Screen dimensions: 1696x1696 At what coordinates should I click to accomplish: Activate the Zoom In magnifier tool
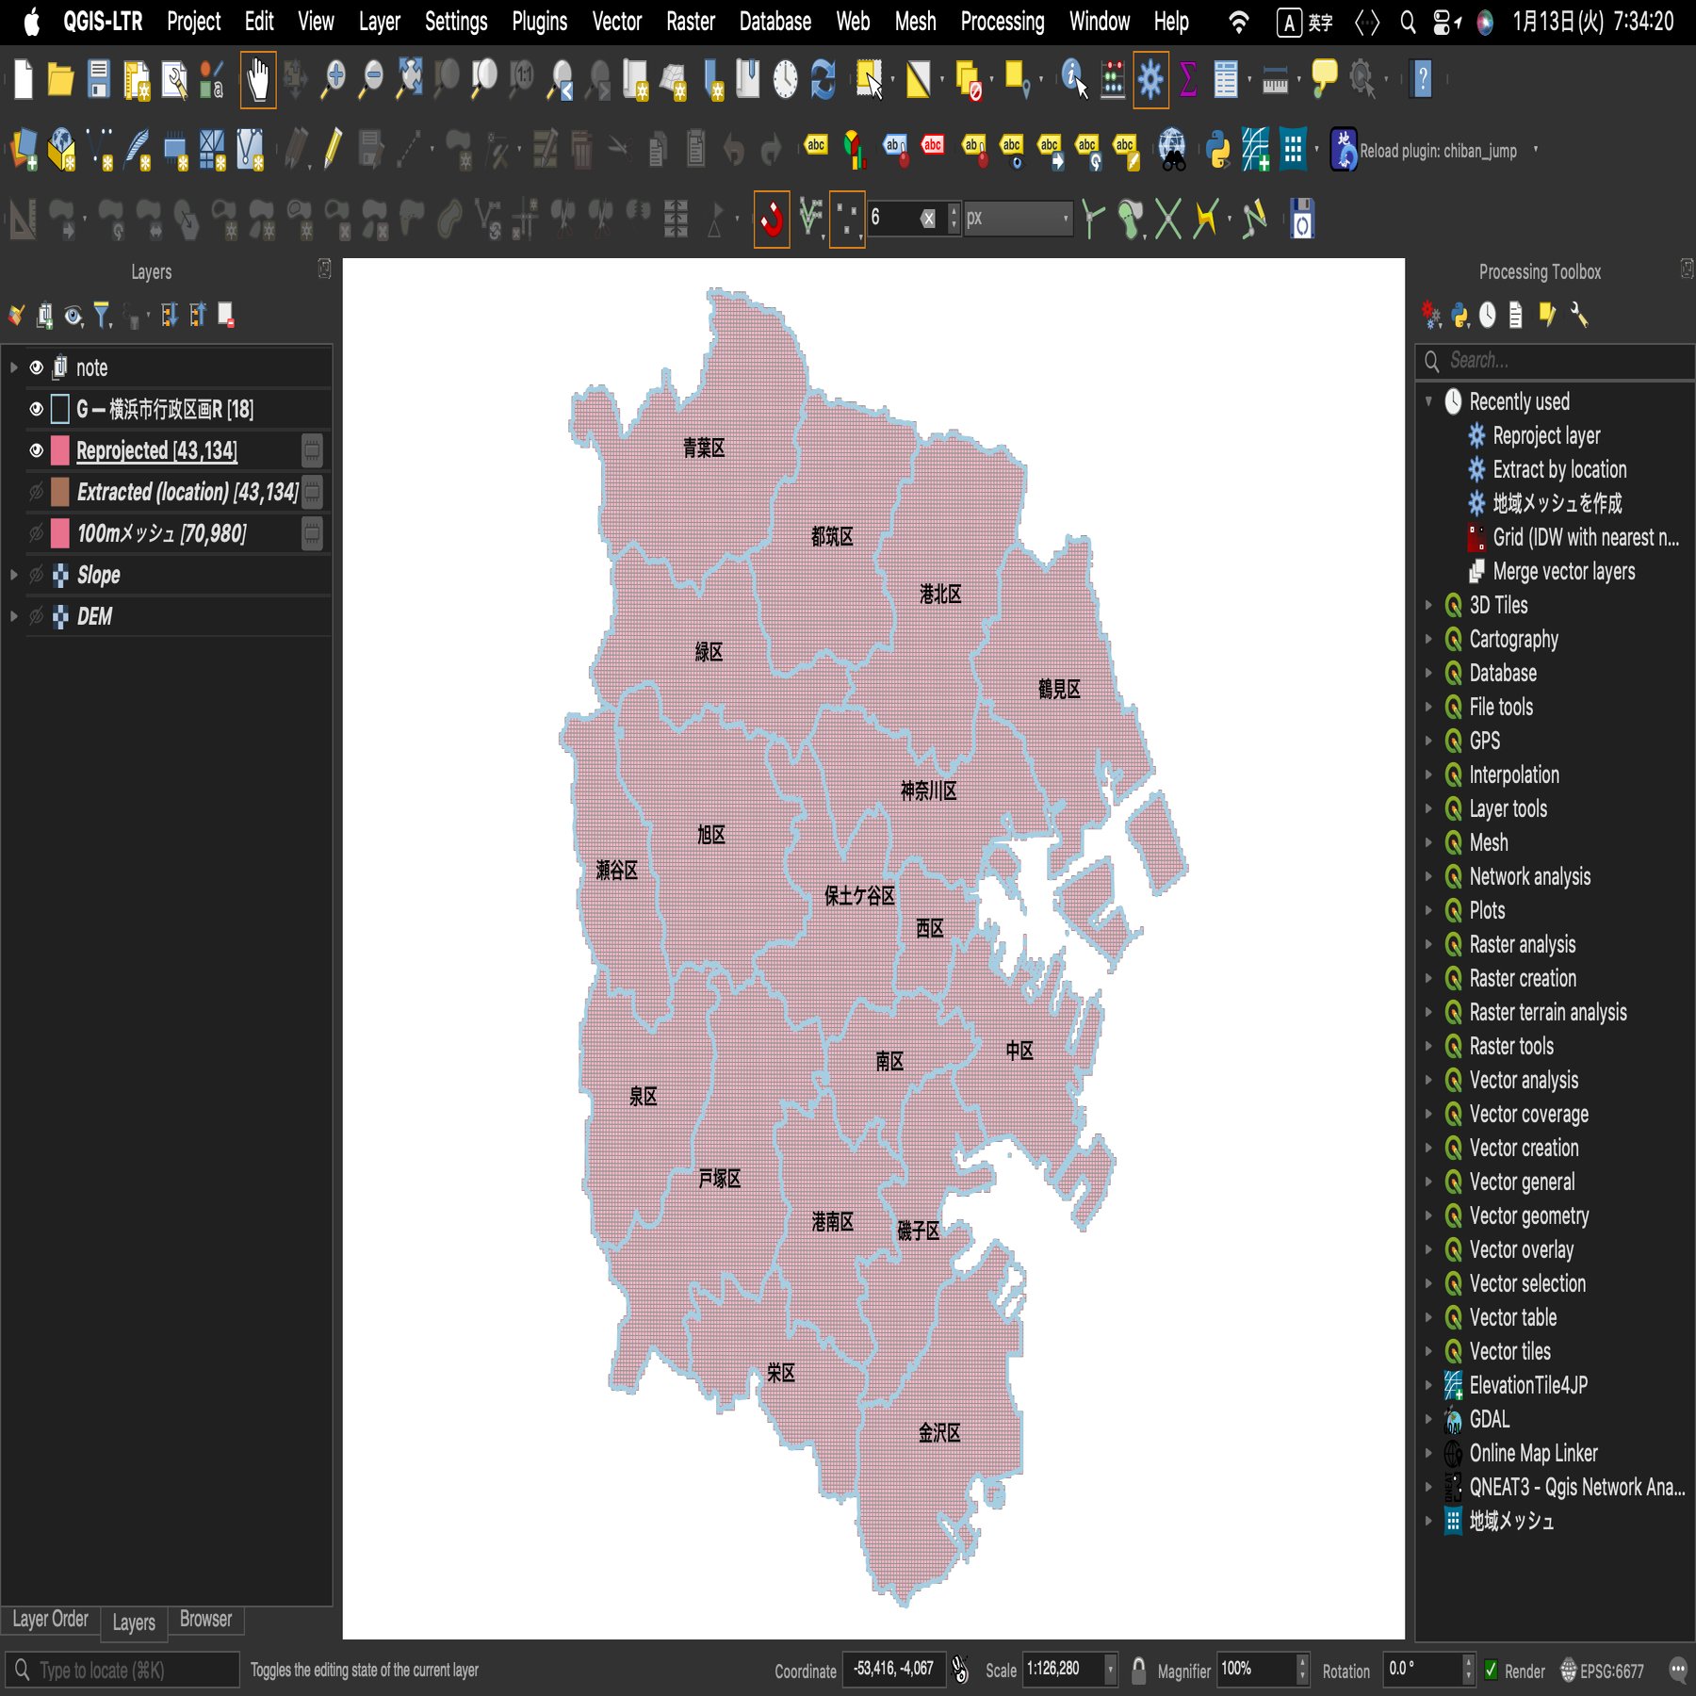pos(333,79)
